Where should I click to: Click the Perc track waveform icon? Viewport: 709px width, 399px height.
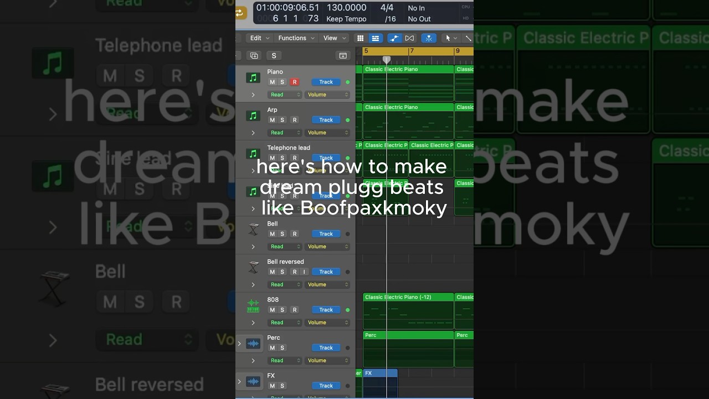pyautogui.click(x=253, y=344)
